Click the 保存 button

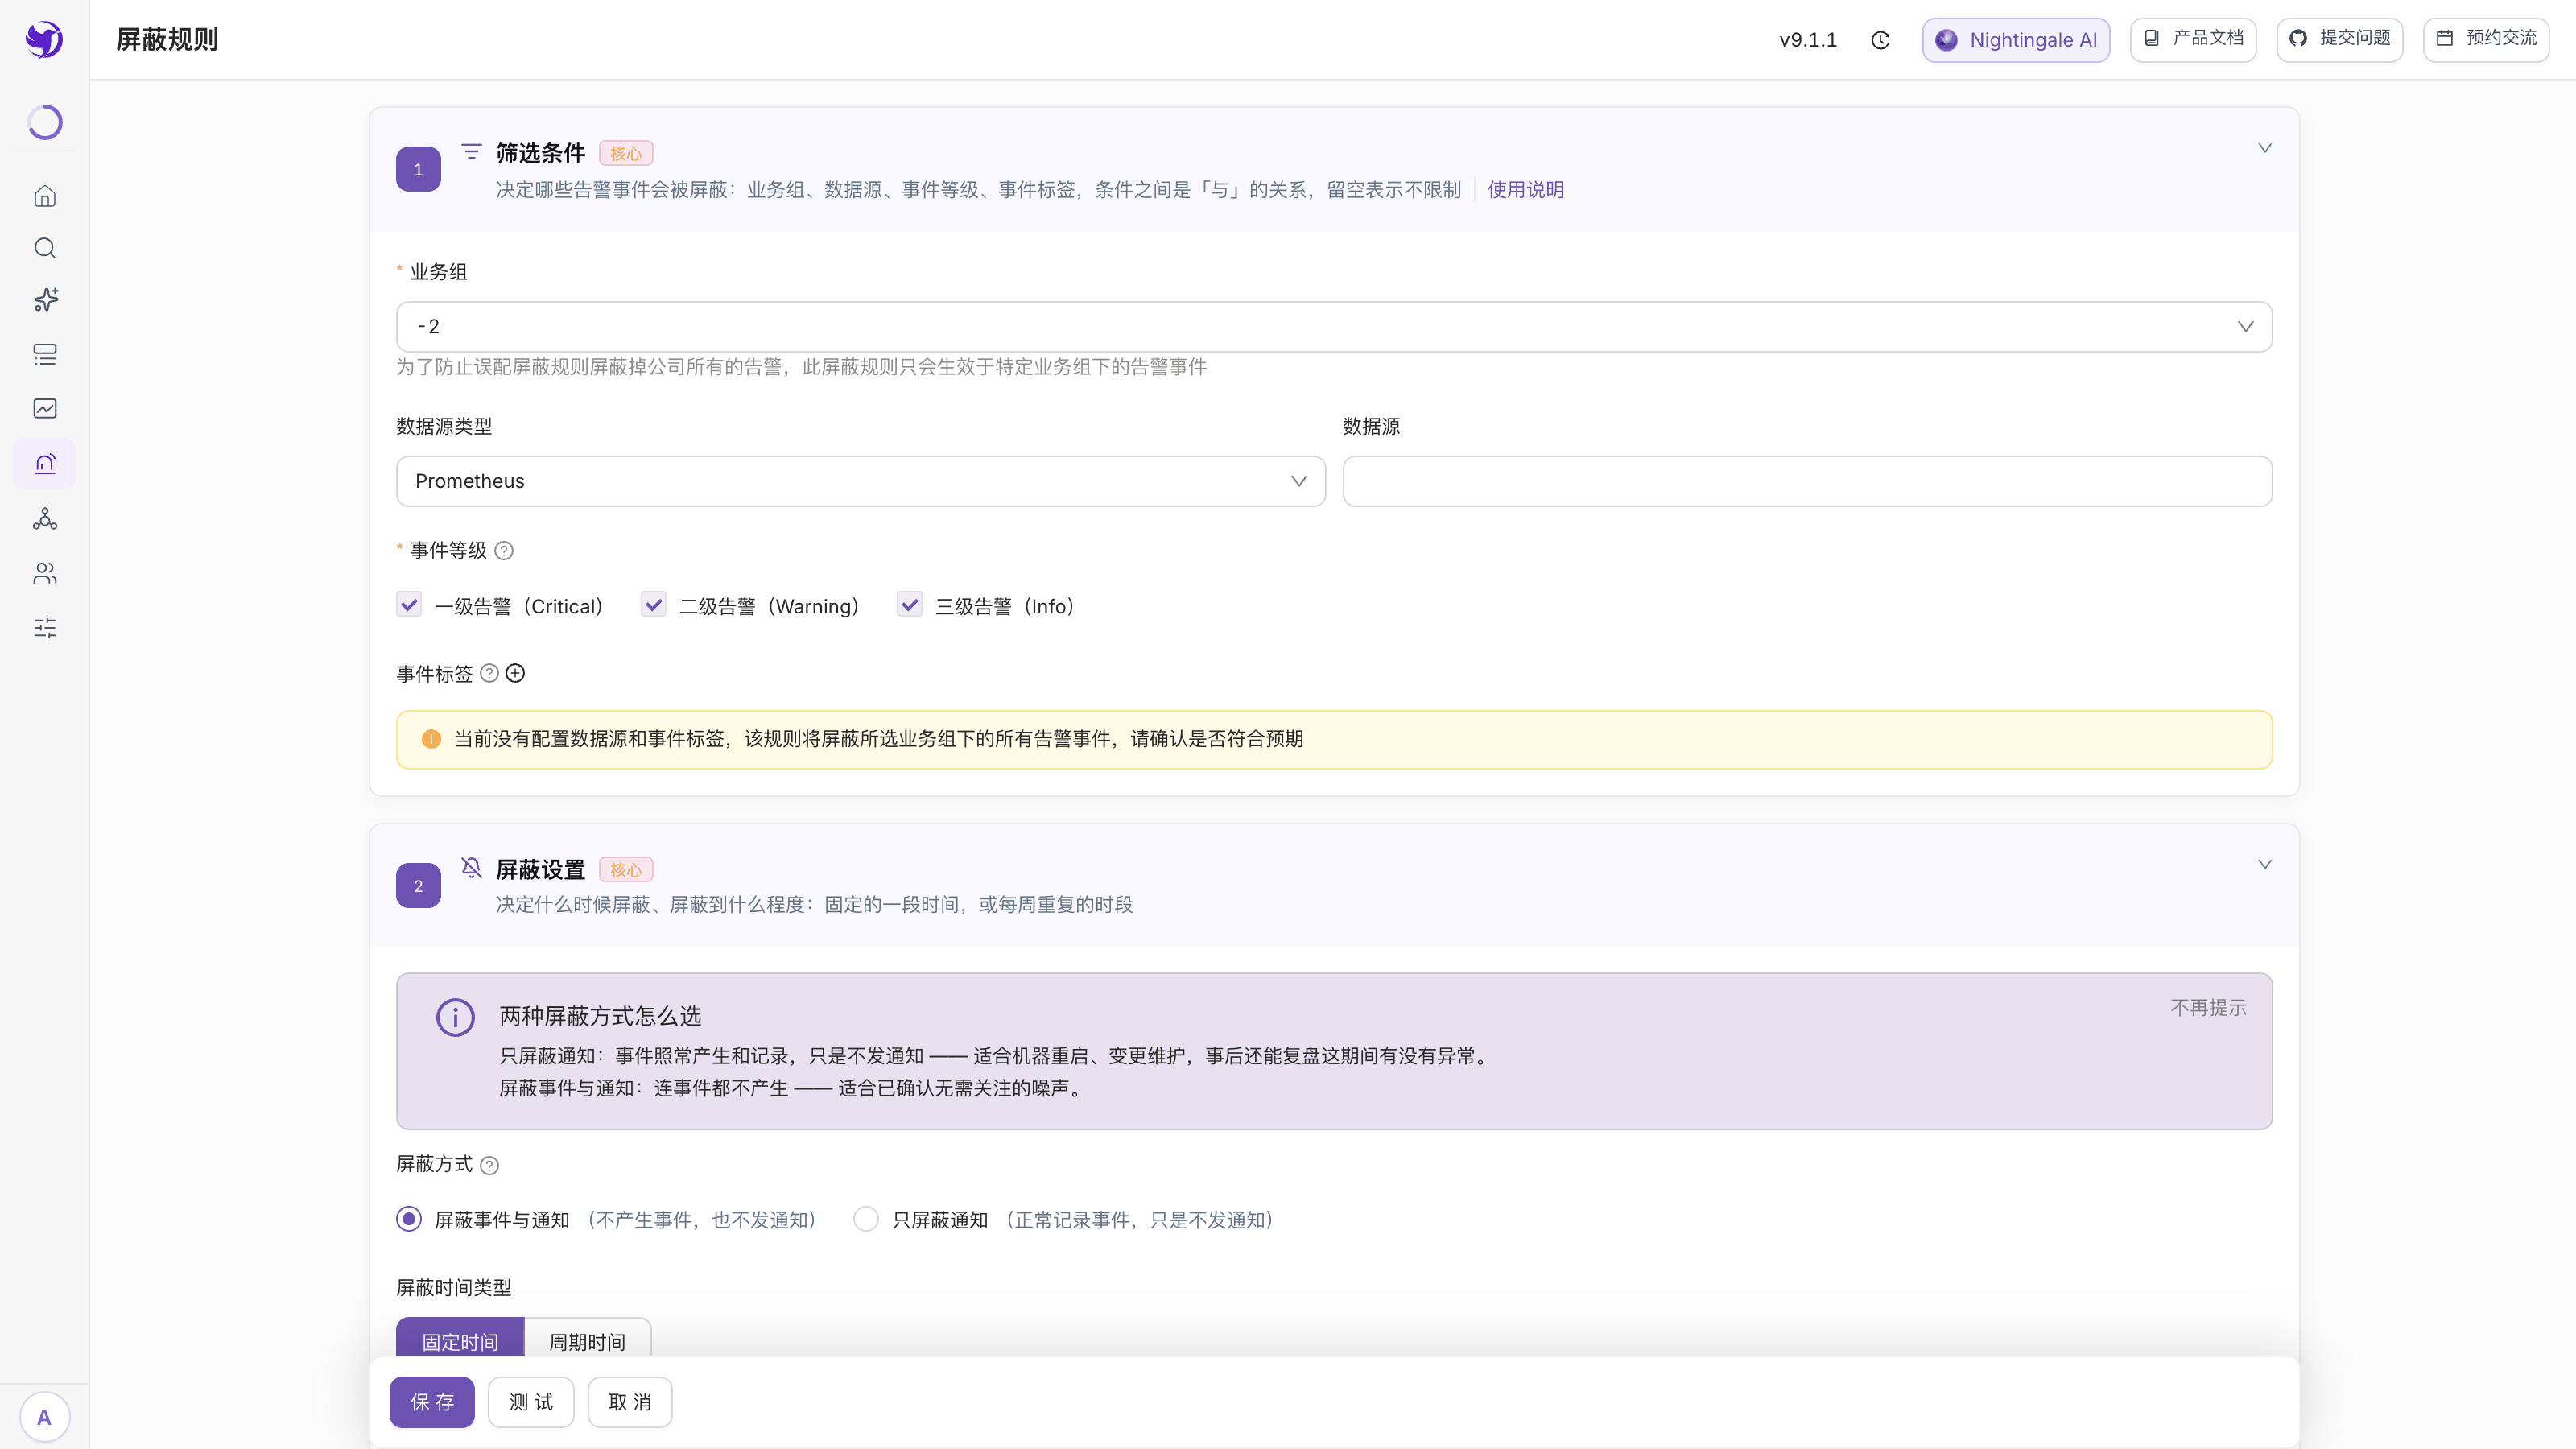point(432,1402)
